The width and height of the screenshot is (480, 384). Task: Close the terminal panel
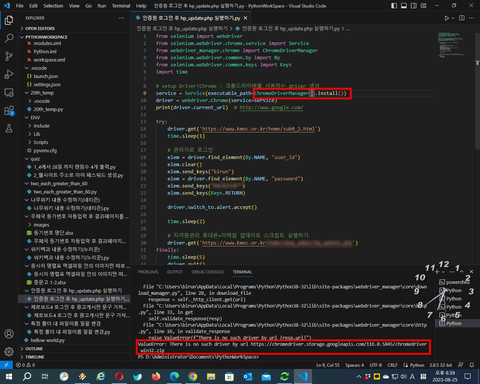pyautogui.click(x=471, y=271)
